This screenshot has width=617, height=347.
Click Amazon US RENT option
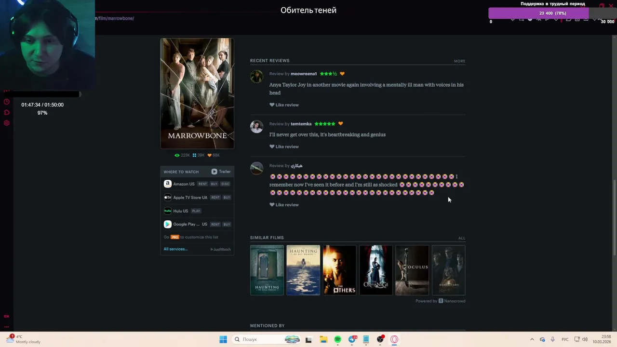202,184
